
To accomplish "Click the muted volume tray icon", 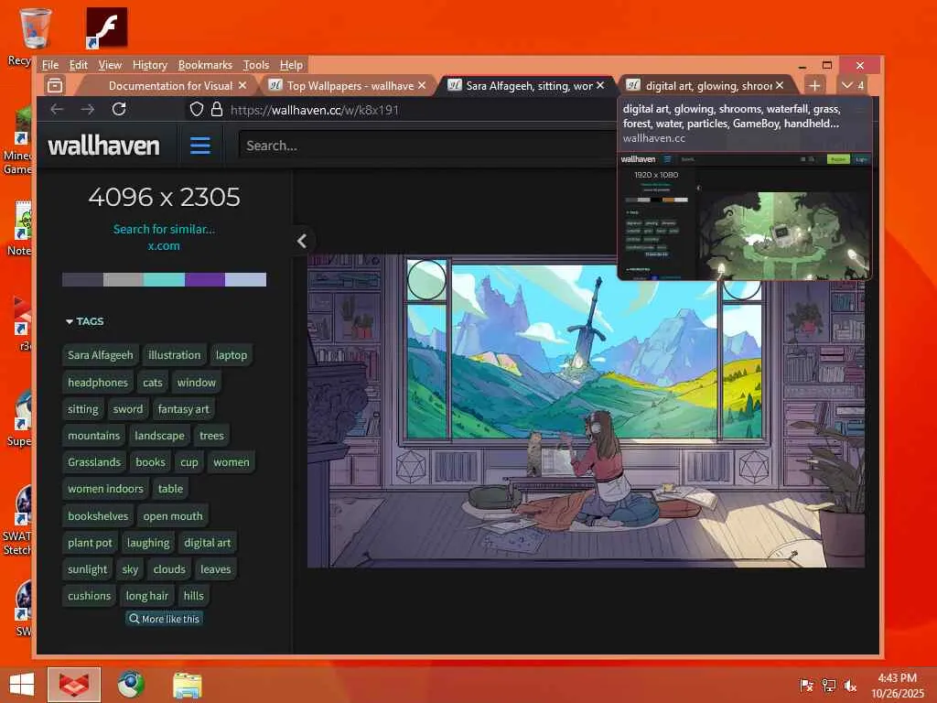I will coord(850,686).
